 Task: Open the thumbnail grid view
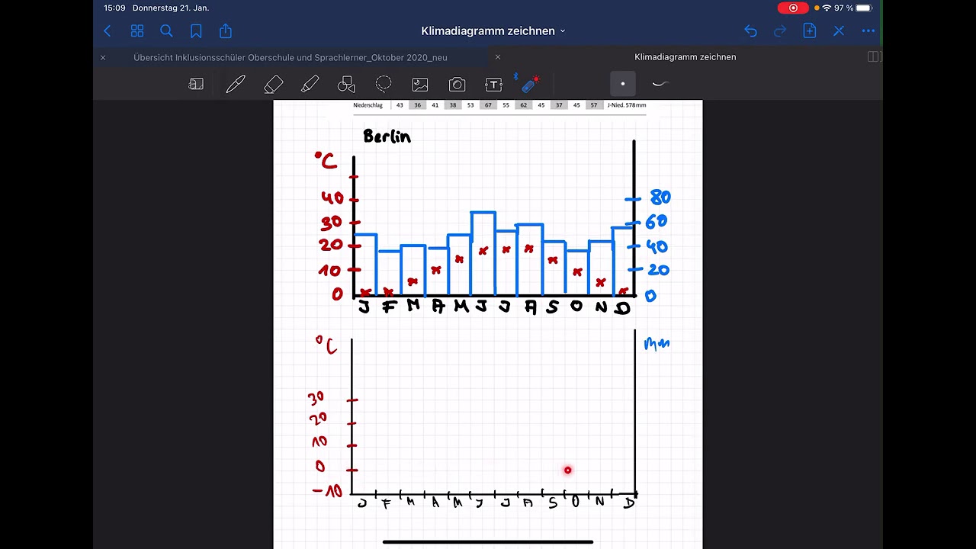tap(137, 31)
